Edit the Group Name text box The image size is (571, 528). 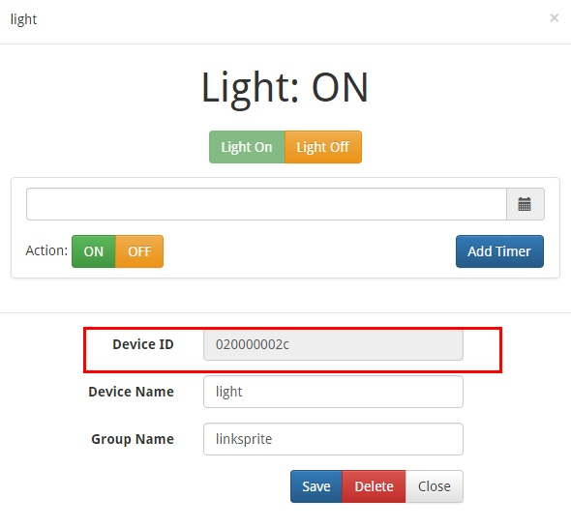coord(333,439)
